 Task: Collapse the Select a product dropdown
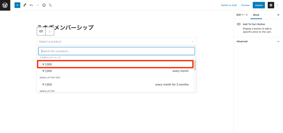tap(117, 41)
